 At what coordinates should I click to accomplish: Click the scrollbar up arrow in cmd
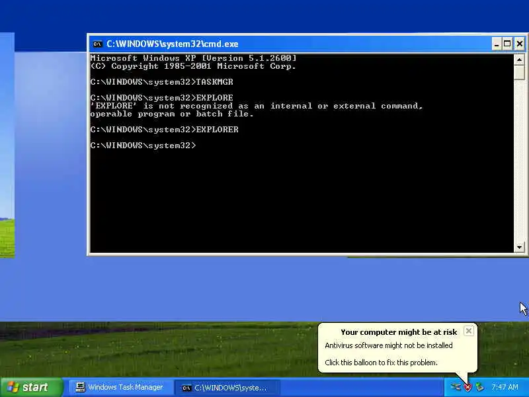[x=519, y=60]
